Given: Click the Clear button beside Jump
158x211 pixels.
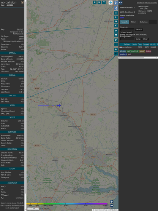Looking at the screenshot, I should (145, 39).
